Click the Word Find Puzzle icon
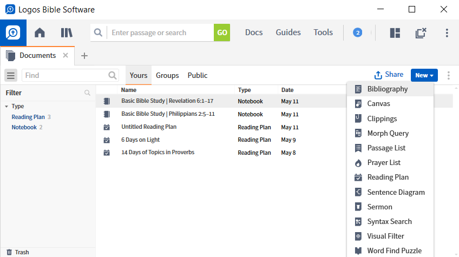 pyautogui.click(x=358, y=251)
